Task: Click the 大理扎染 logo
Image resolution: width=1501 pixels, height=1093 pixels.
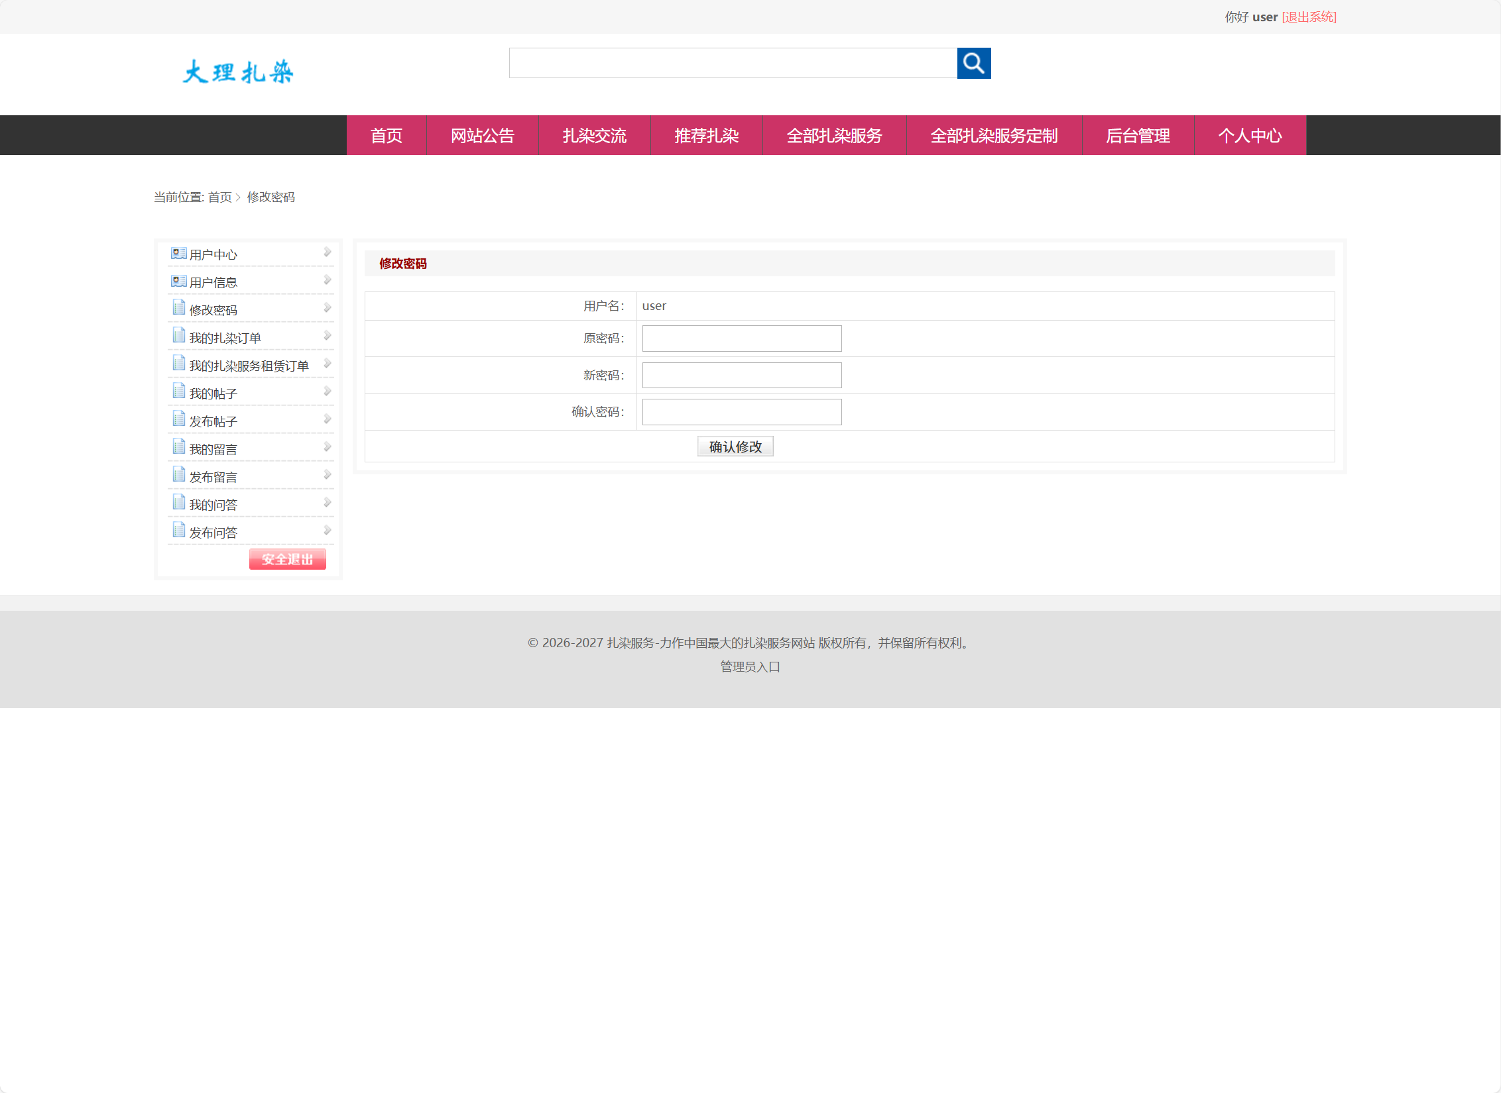Action: [237, 71]
